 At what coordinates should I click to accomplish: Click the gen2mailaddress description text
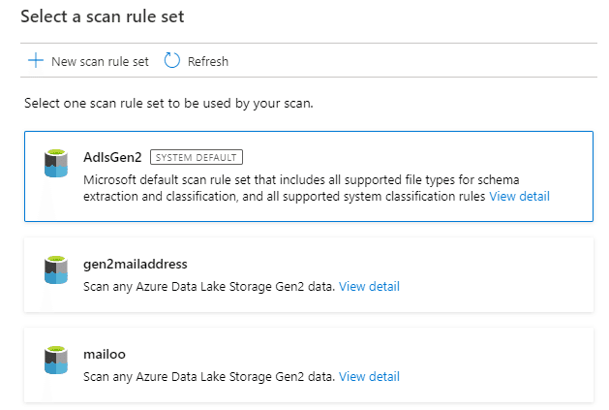(209, 286)
